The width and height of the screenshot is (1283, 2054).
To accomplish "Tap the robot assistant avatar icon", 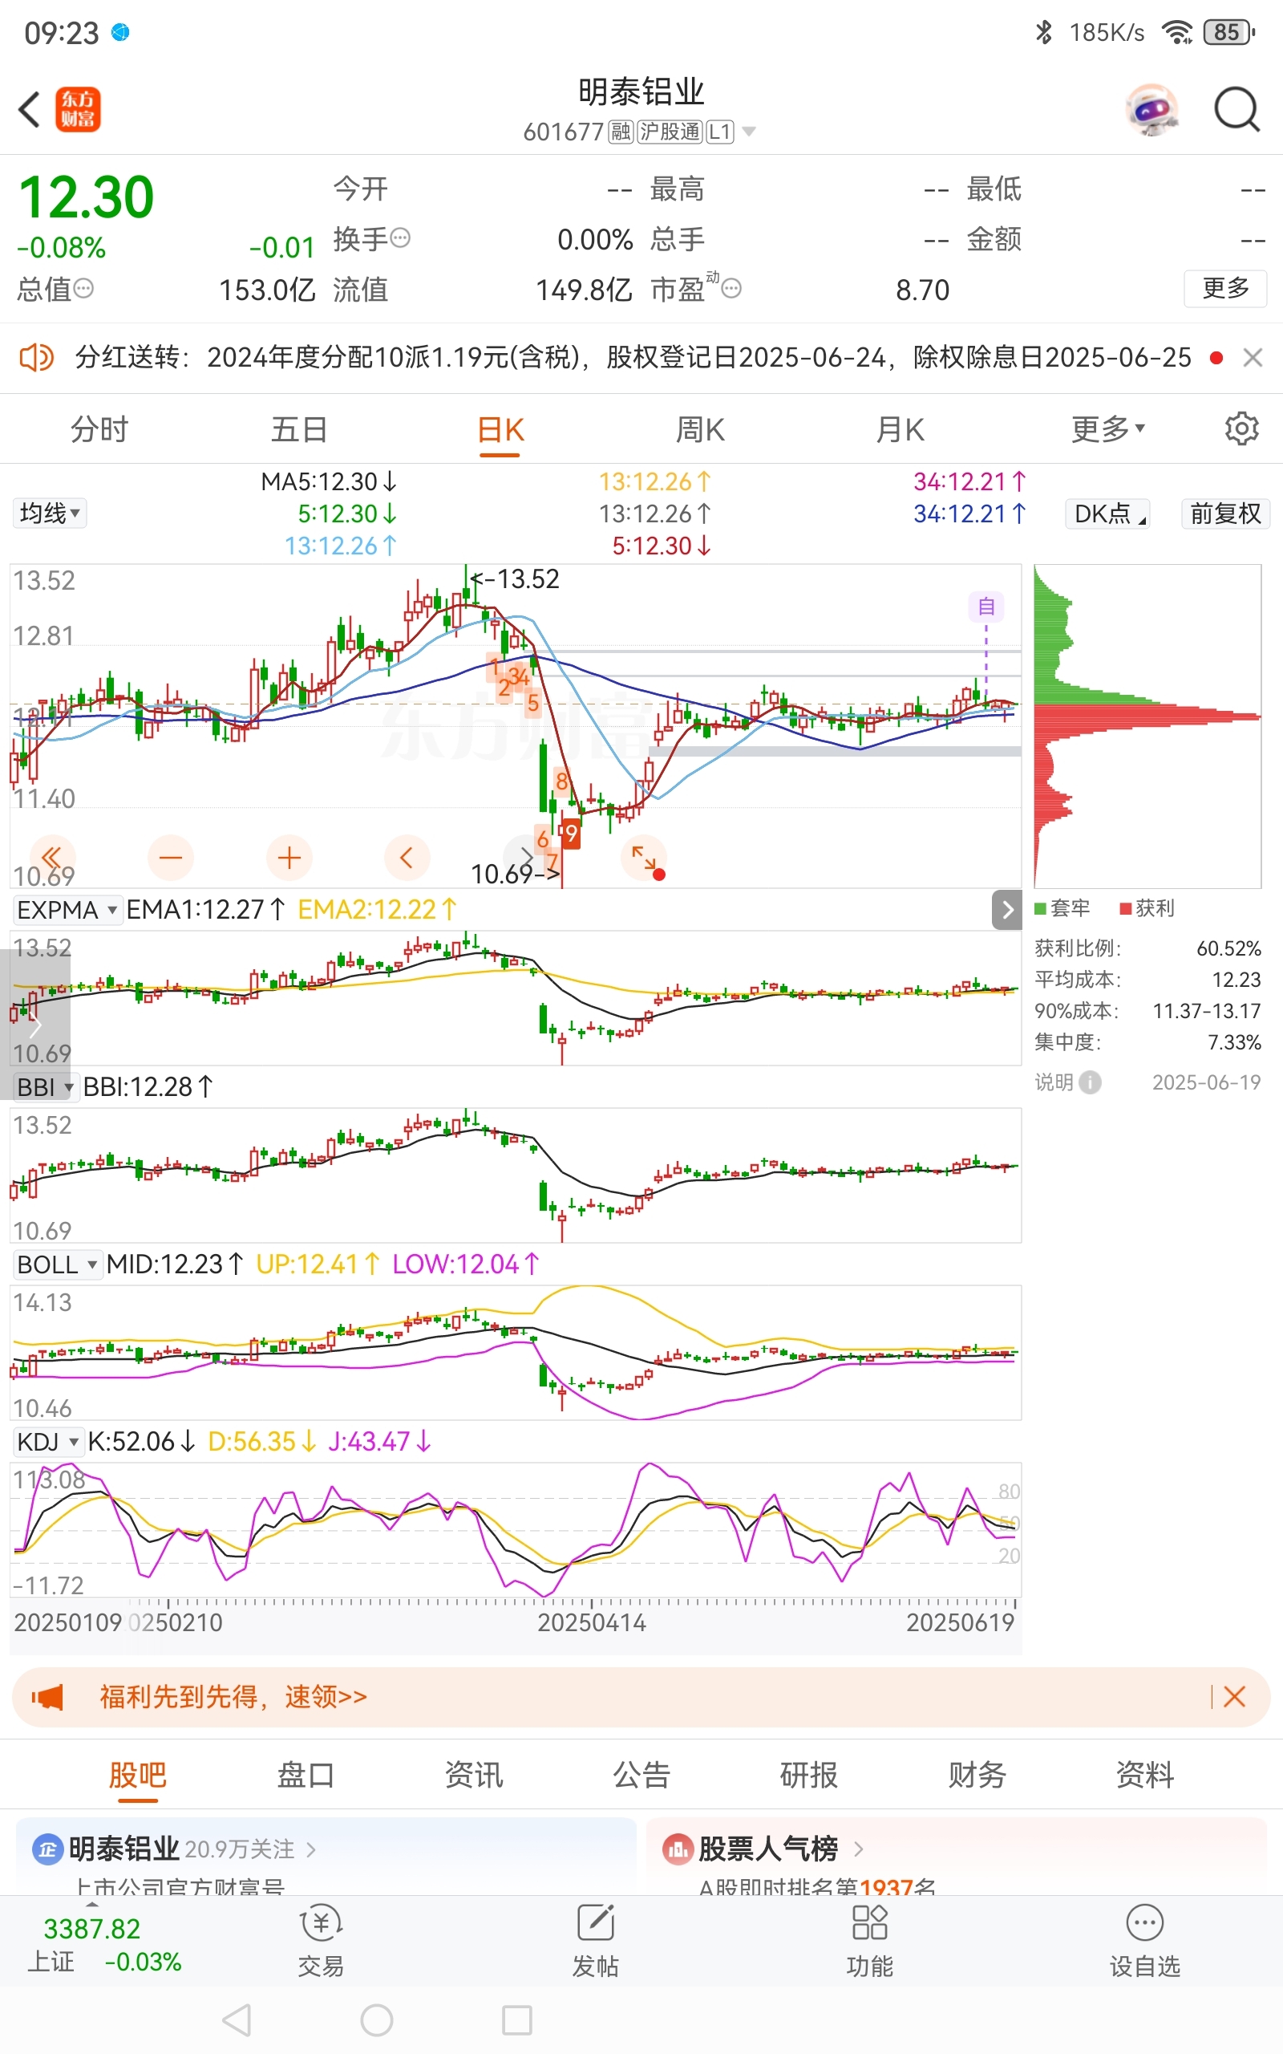I will pyautogui.click(x=1151, y=109).
